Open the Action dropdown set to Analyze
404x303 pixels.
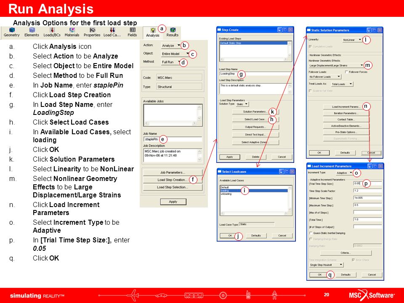coord(171,45)
